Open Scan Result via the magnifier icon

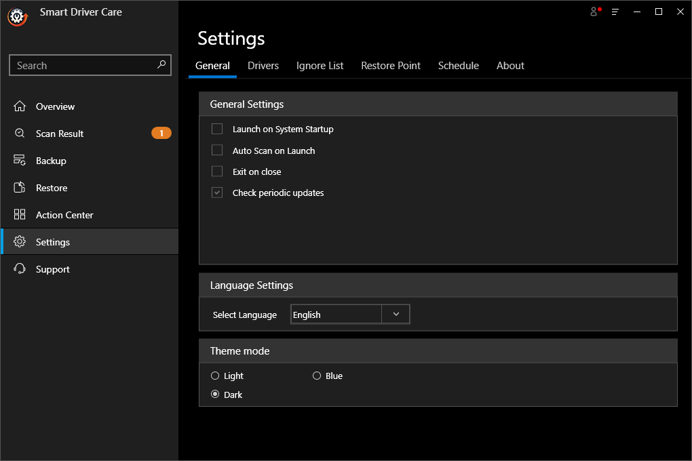coord(19,133)
